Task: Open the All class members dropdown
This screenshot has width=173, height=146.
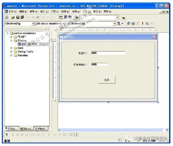Action: (63, 24)
